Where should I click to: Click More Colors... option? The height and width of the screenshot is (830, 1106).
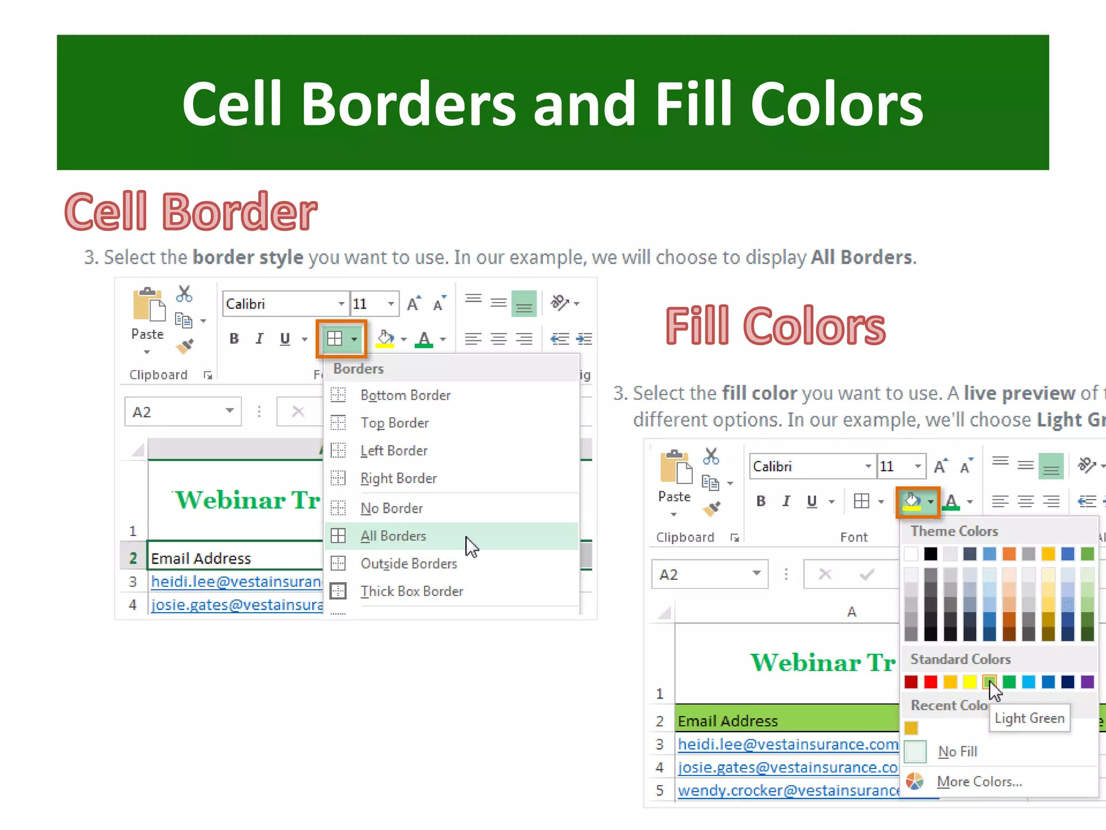click(979, 781)
